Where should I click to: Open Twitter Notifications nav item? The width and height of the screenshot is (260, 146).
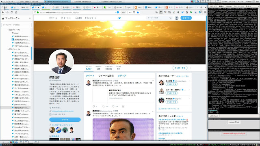[x=78, y=18]
